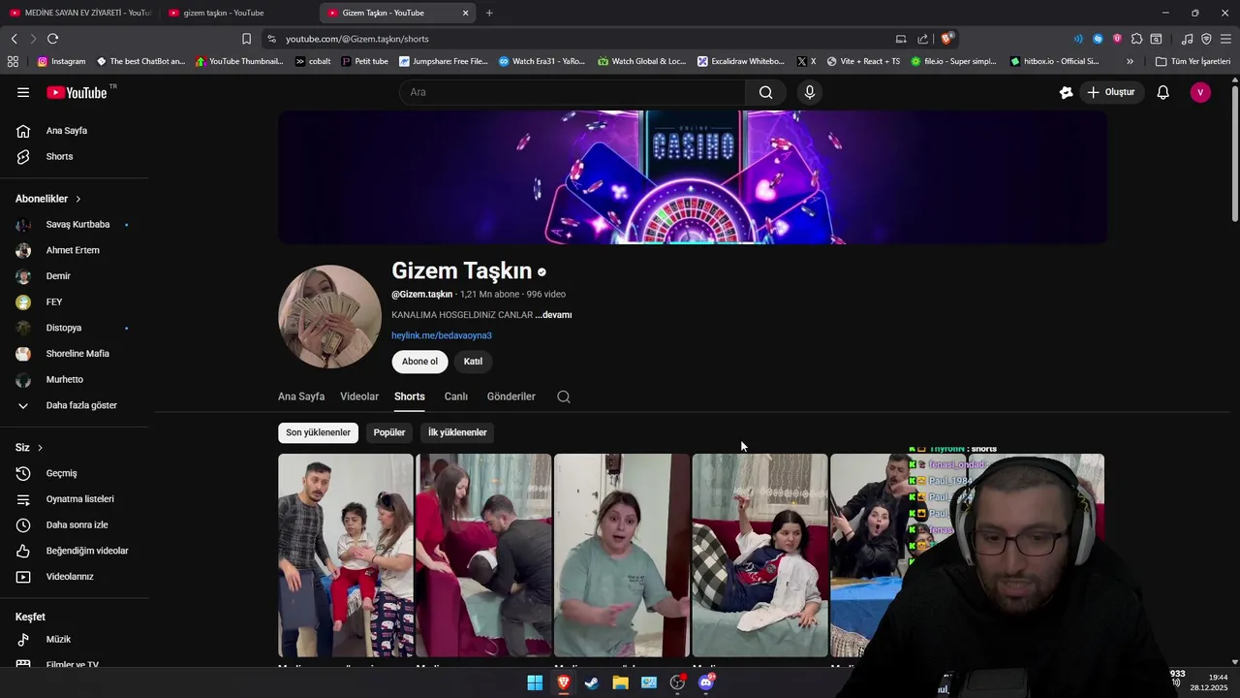Open the Shorts thumbnail with woman in green shirt

pyautogui.click(x=622, y=555)
